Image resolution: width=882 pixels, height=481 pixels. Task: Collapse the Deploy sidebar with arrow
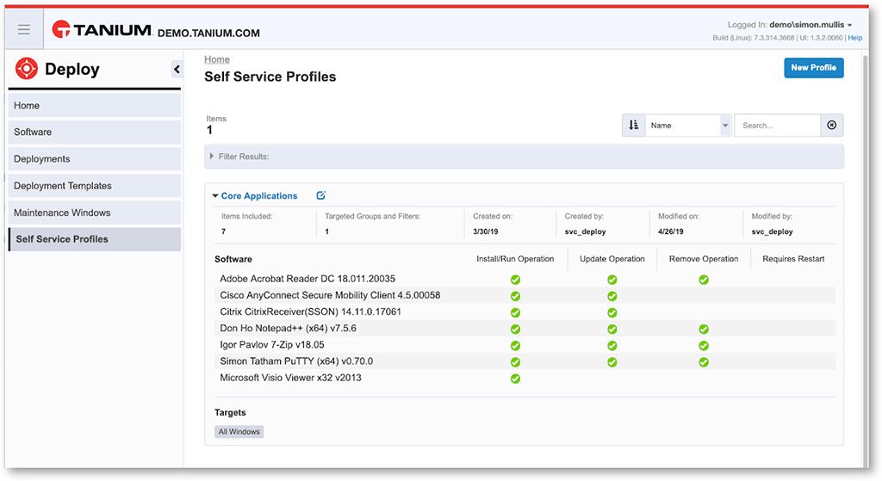[177, 69]
